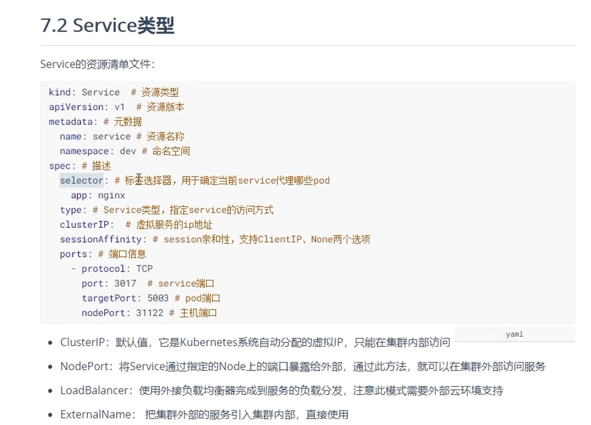Click the "namespace: dev" code text
Screen dimensions: 591x425
98,151
